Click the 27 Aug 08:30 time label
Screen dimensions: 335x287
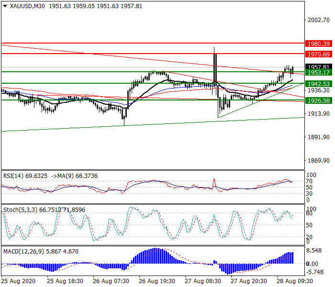click(203, 281)
